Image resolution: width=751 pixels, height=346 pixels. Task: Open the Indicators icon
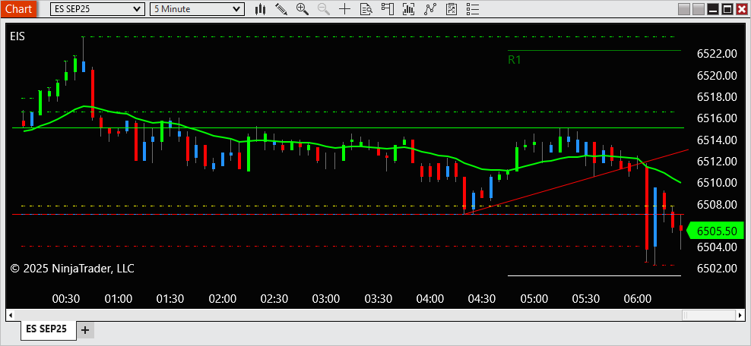(408, 8)
